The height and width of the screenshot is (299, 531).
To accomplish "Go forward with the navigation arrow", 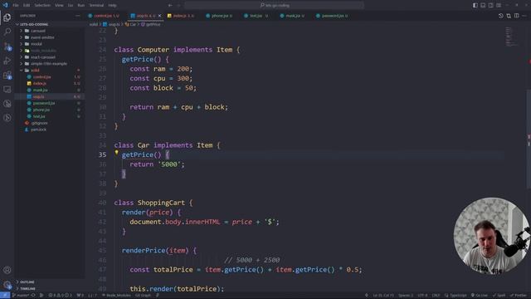I will point(179,6).
